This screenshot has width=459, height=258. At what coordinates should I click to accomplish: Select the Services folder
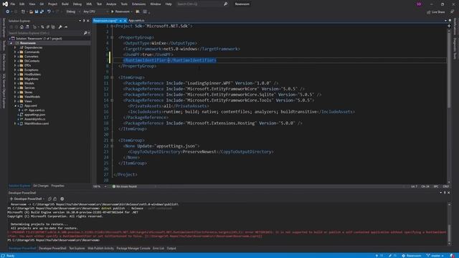point(29,87)
